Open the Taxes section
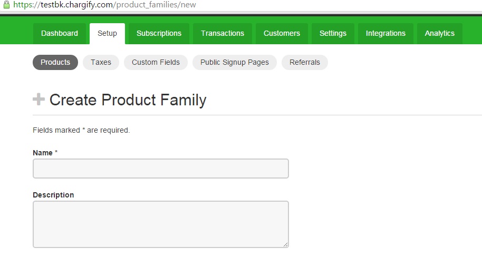 (101, 62)
